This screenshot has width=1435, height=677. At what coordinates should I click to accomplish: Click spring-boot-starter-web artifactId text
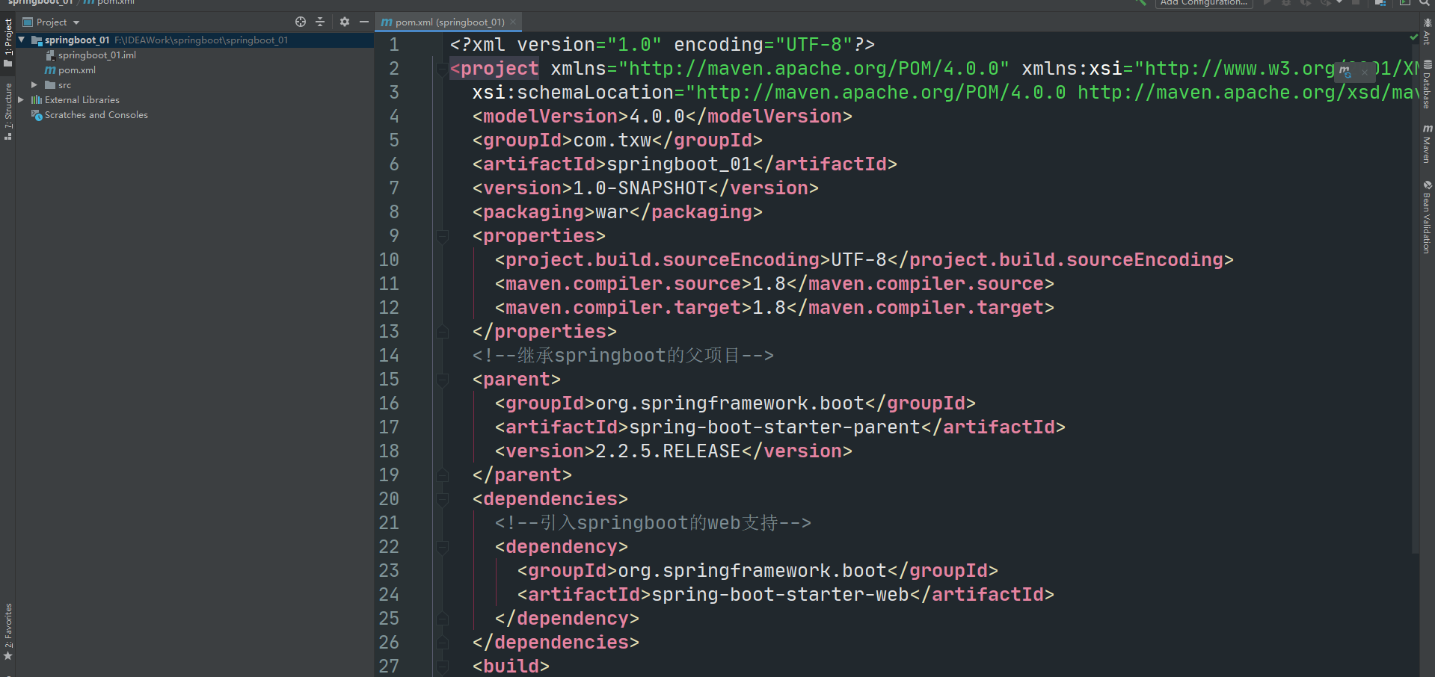[x=780, y=595]
